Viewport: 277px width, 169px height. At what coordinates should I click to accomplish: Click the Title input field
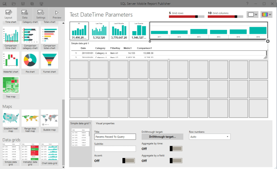(115, 137)
